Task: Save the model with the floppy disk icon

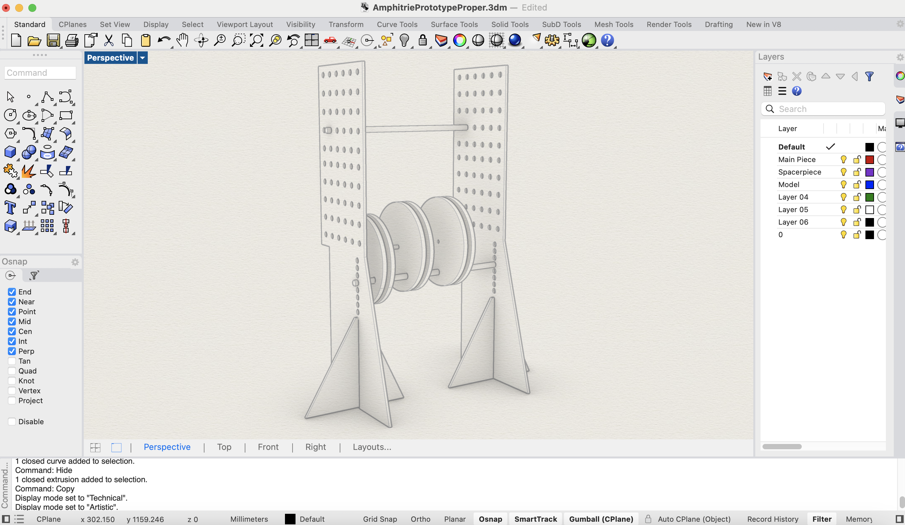Action: tap(53, 41)
